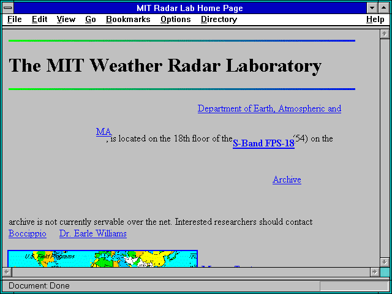Click the Boccippio link
Image resolution: width=392 pixels, height=294 pixels.
click(x=28, y=233)
